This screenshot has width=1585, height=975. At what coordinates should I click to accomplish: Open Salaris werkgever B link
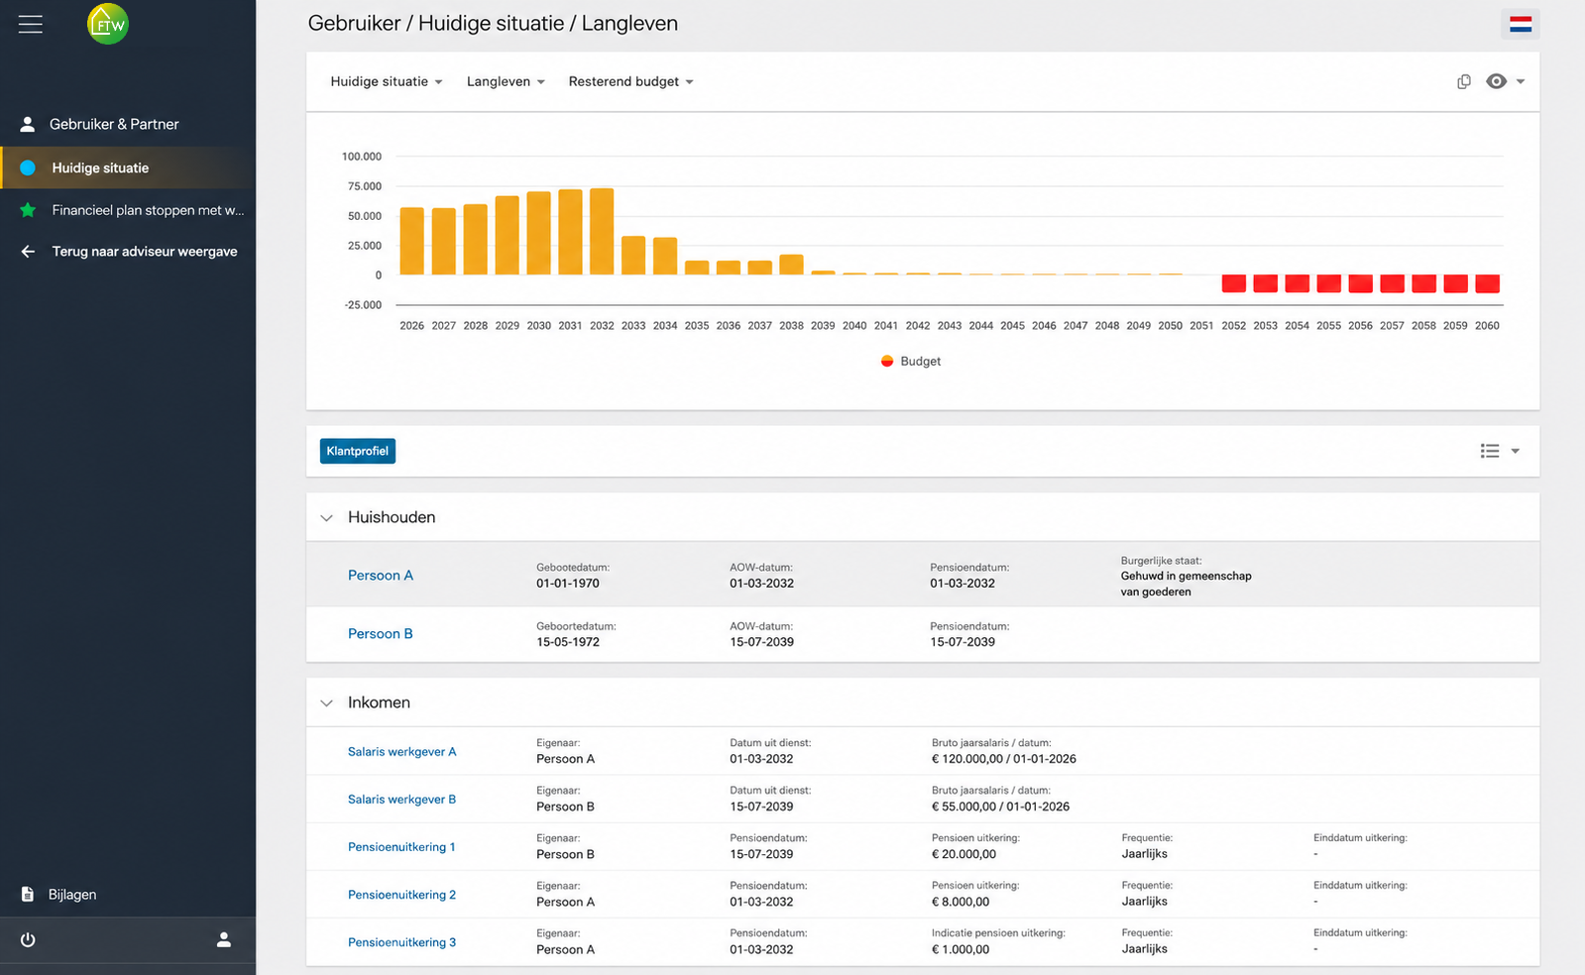pyautogui.click(x=401, y=799)
